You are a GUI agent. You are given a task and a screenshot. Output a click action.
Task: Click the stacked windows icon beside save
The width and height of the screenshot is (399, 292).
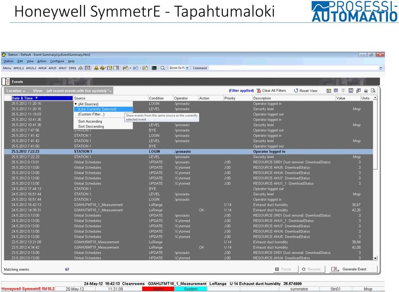(x=358, y=91)
